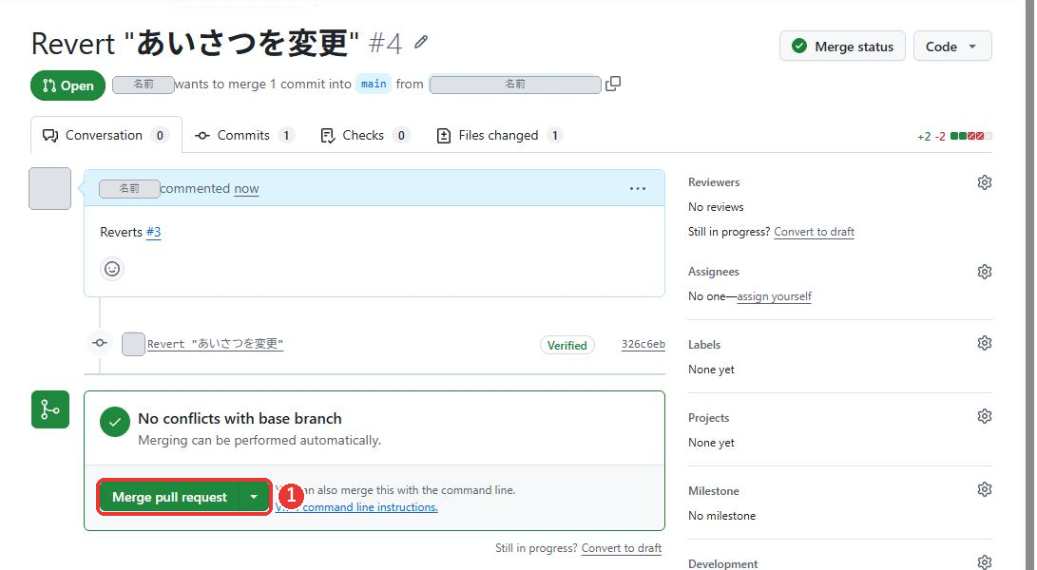Viewport: 1037px width, 570px height.
Task: Switch to the Files changed tab
Action: click(499, 136)
